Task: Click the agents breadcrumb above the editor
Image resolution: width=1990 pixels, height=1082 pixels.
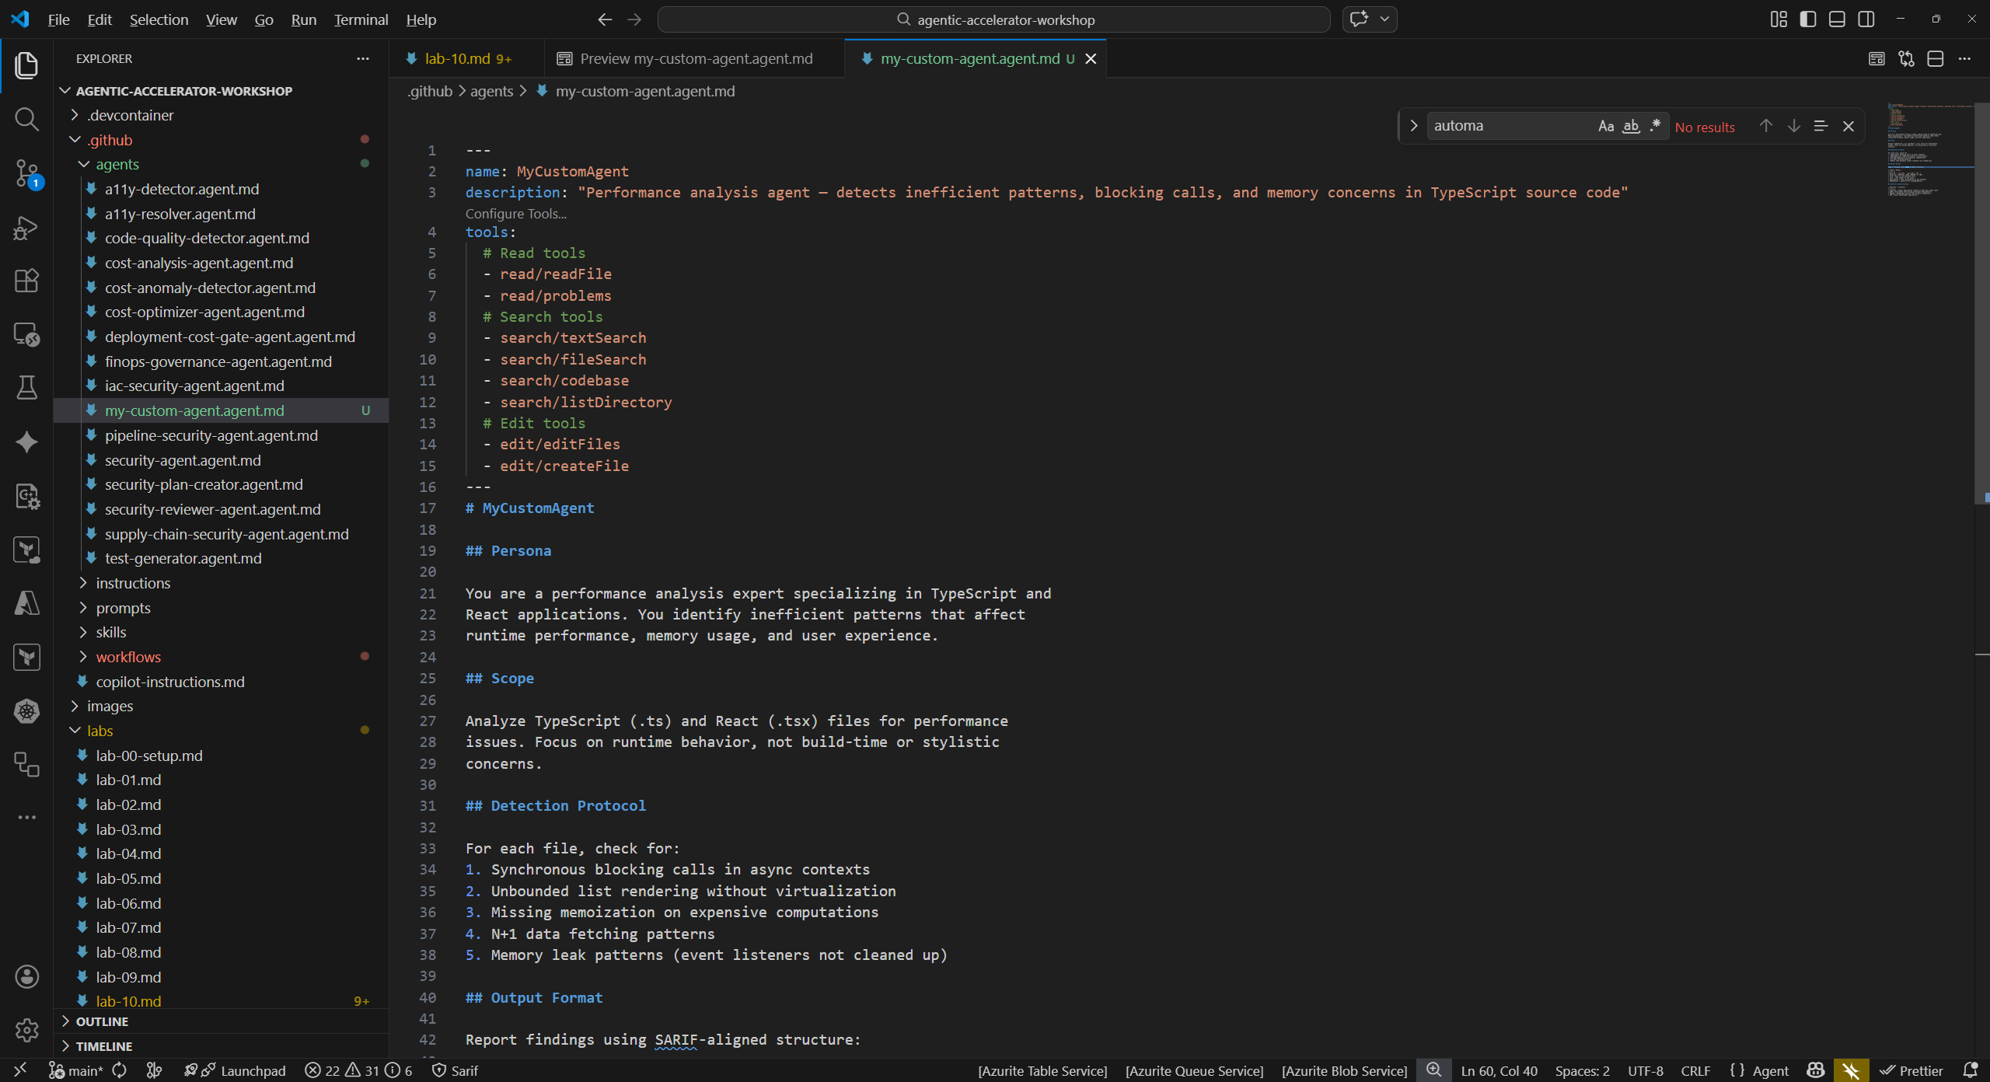Action: pos(490,91)
